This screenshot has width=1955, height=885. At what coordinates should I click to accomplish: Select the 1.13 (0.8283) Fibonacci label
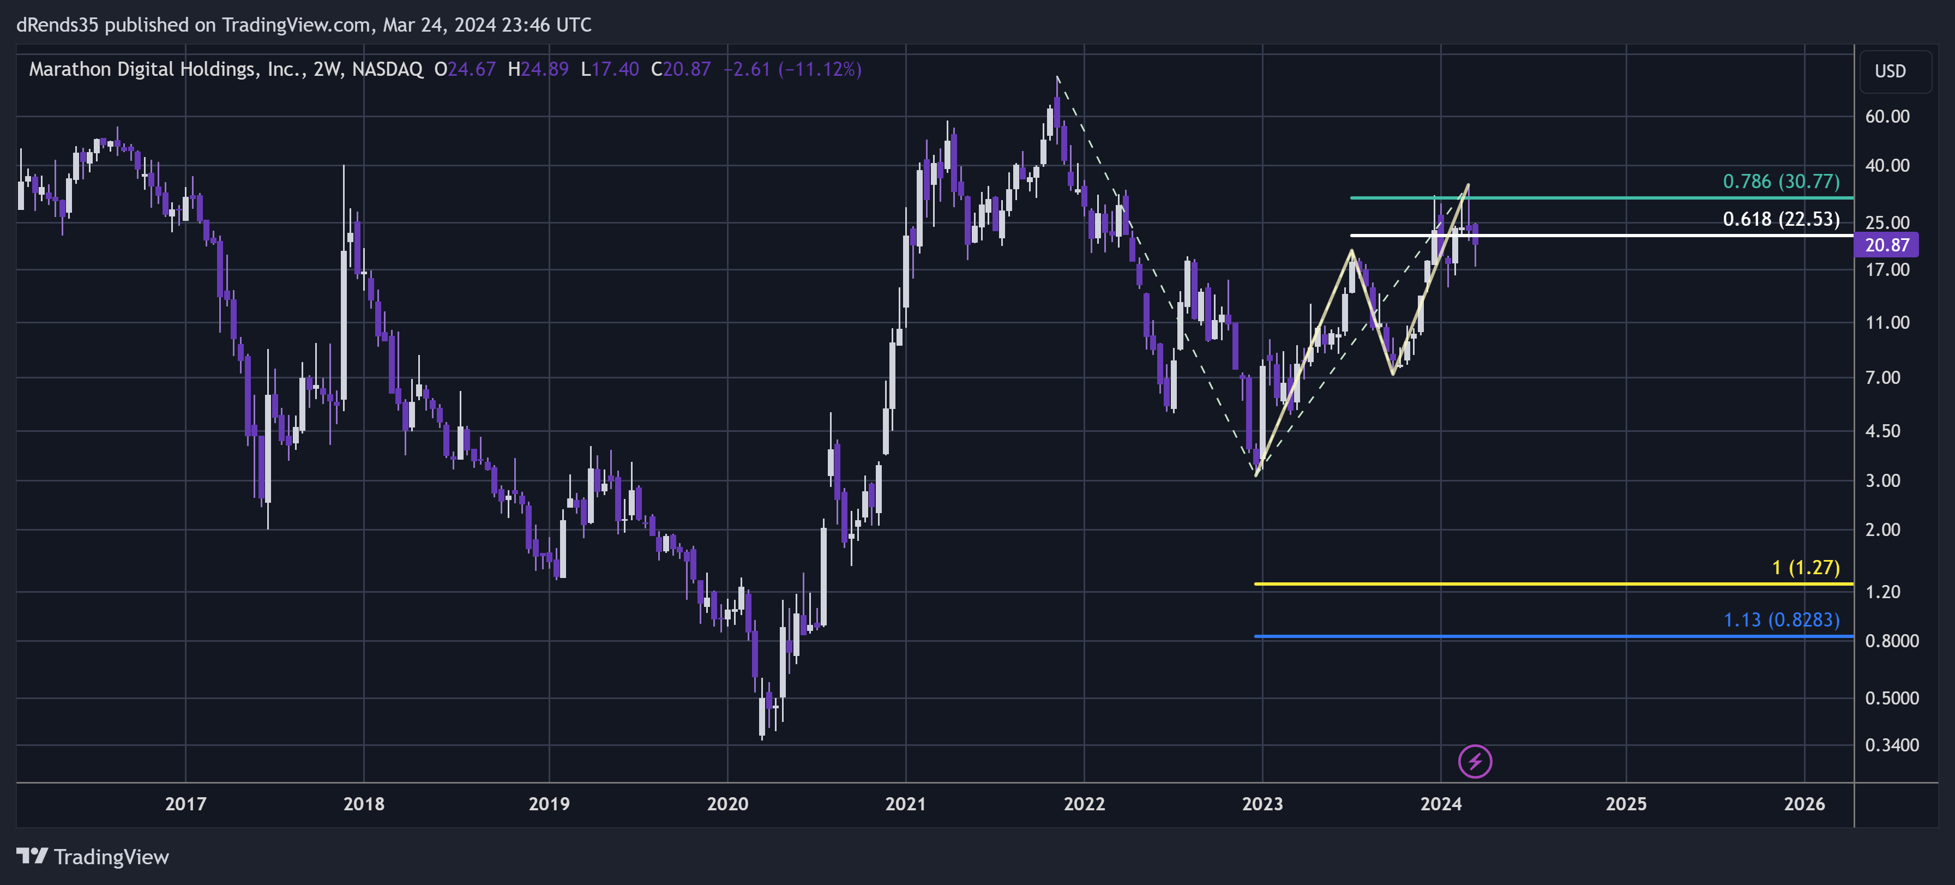(x=1781, y=620)
